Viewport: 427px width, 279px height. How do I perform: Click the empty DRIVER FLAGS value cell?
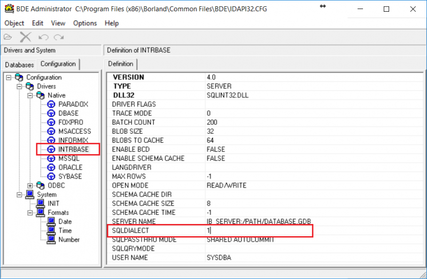(314, 104)
